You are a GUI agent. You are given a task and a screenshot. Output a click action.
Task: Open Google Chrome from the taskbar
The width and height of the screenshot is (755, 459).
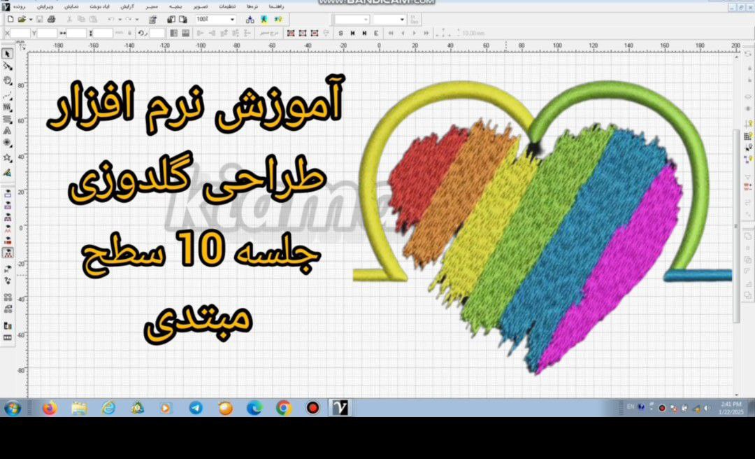click(283, 408)
